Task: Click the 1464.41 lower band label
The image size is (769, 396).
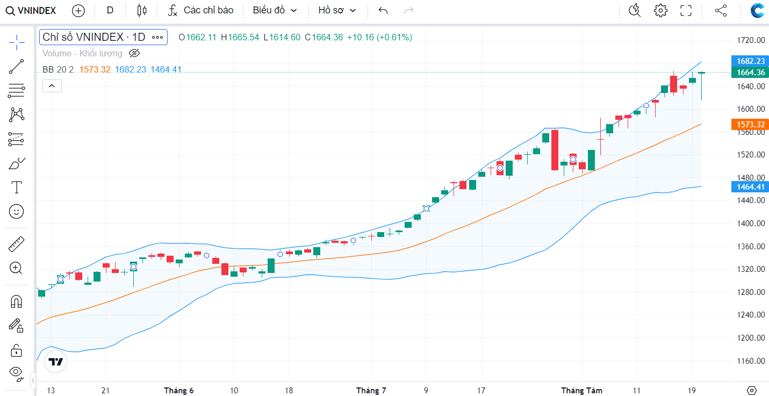Action: pos(750,187)
